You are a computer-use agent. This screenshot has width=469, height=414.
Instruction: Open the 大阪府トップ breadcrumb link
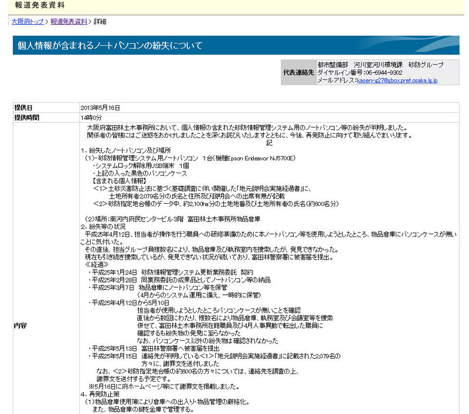(29, 22)
